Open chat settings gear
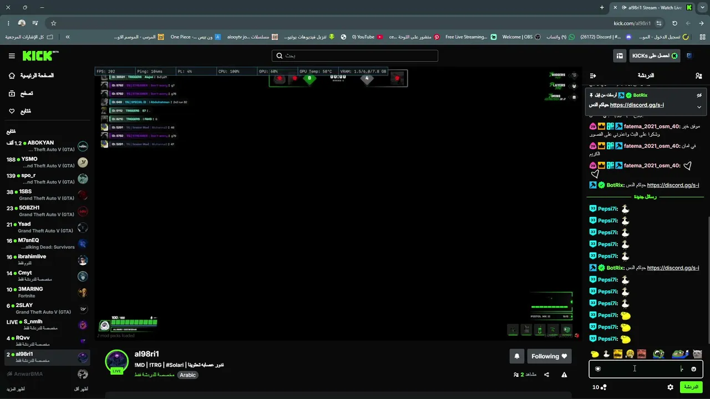This screenshot has height=399, width=710. [x=670, y=387]
